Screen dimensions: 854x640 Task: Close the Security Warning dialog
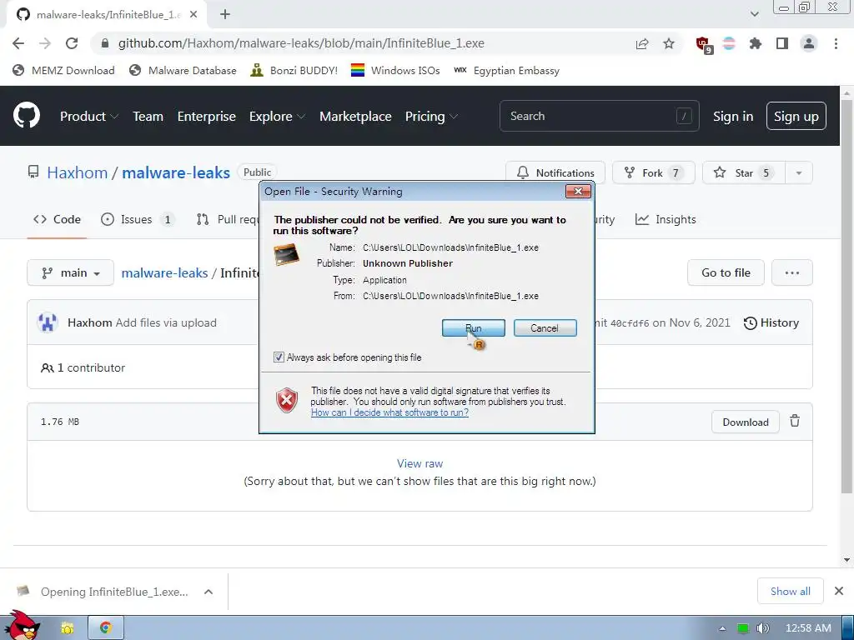(x=578, y=191)
